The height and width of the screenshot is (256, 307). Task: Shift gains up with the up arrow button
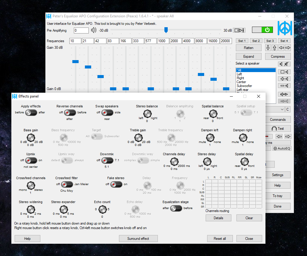coord(274,48)
